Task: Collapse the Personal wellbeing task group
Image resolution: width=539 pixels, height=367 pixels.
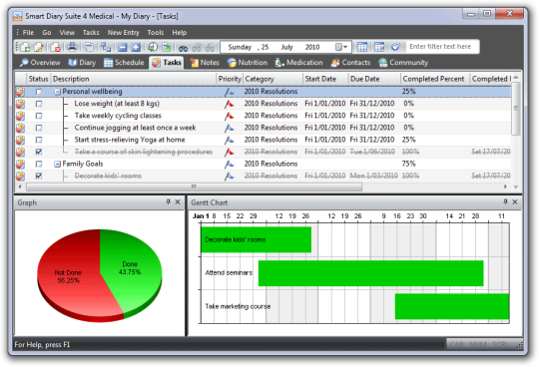Action: (x=58, y=92)
